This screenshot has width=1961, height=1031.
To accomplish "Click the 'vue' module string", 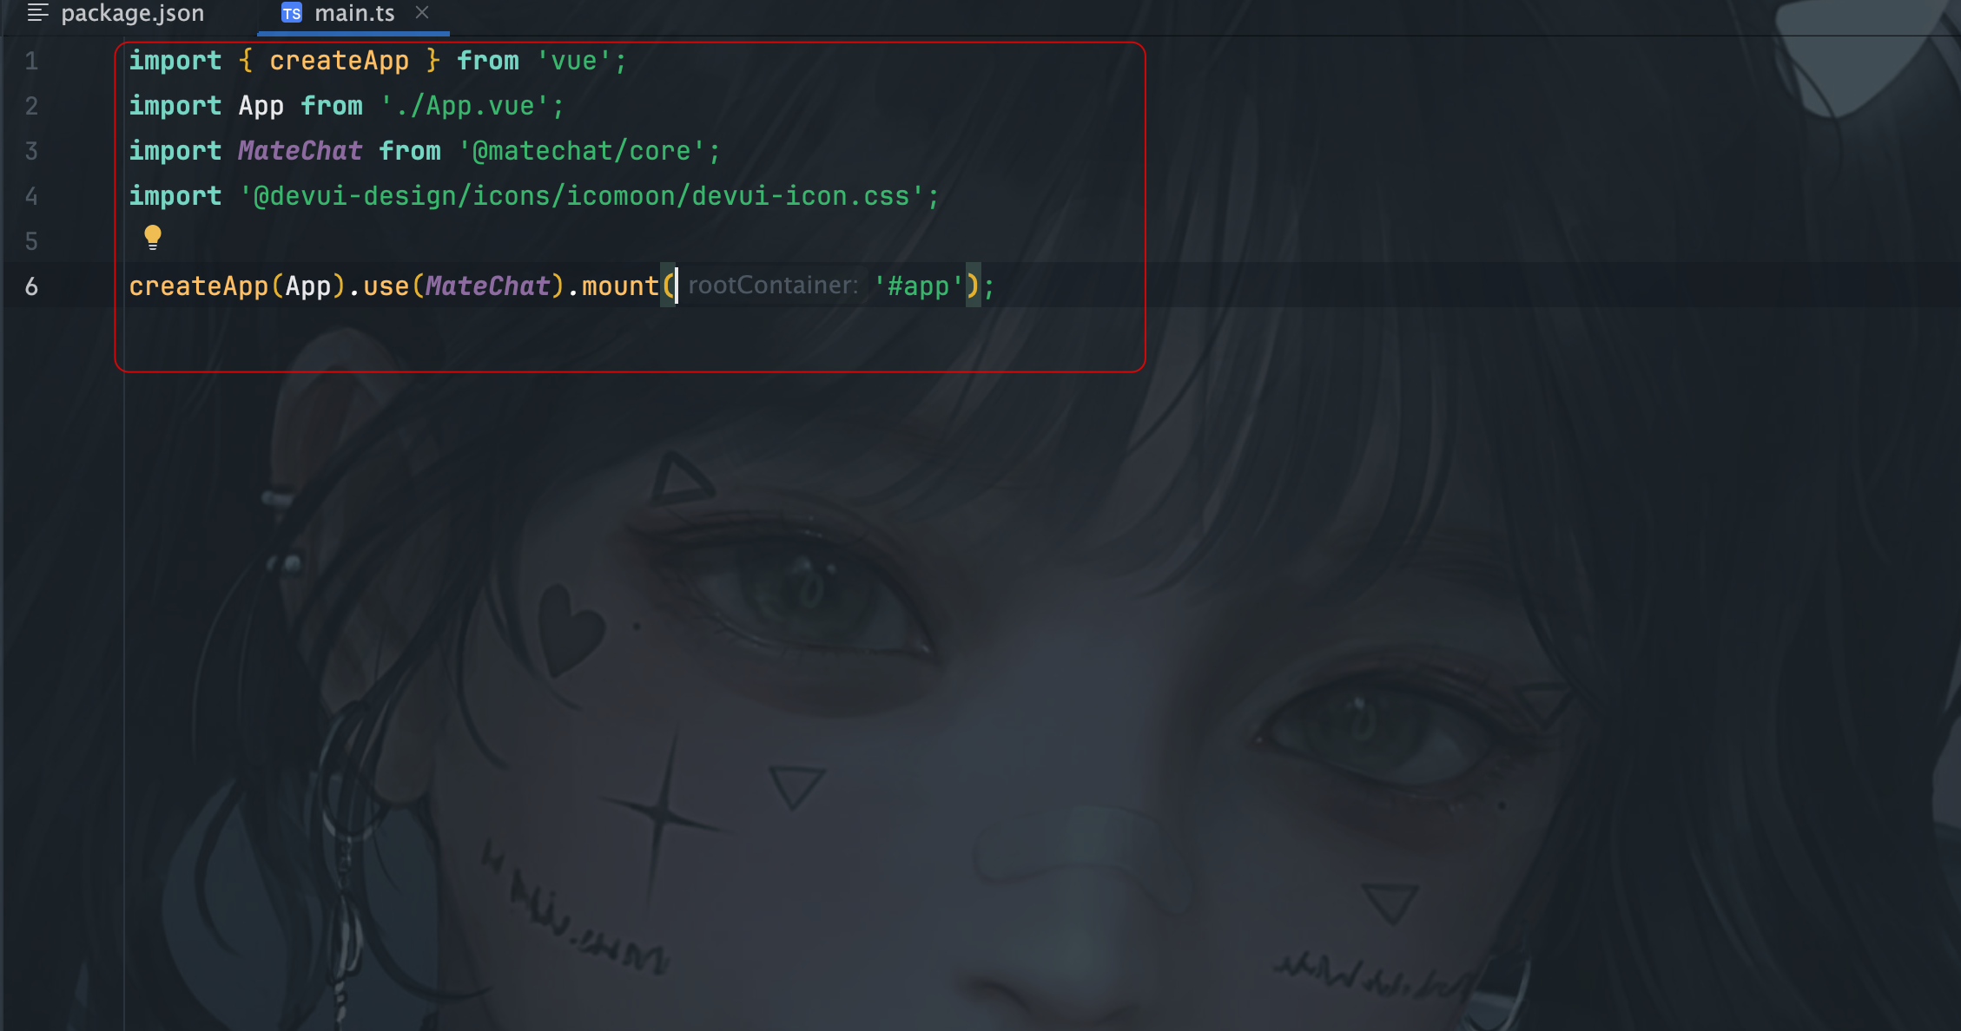I will pos(574,61).
